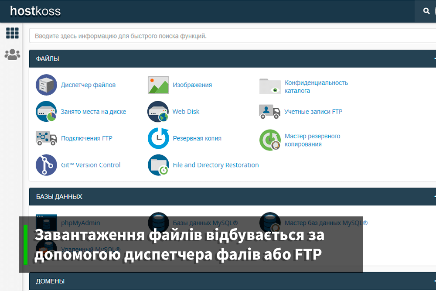Click the Web Disk link
436x291 pixels.
(186, 112)
